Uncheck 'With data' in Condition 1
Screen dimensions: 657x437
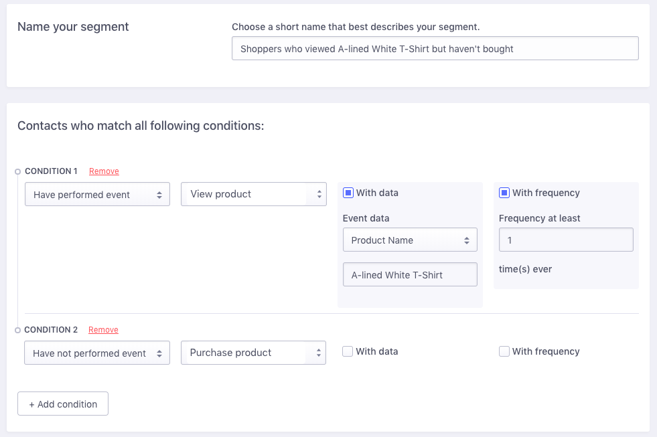[x=348, y=193]
